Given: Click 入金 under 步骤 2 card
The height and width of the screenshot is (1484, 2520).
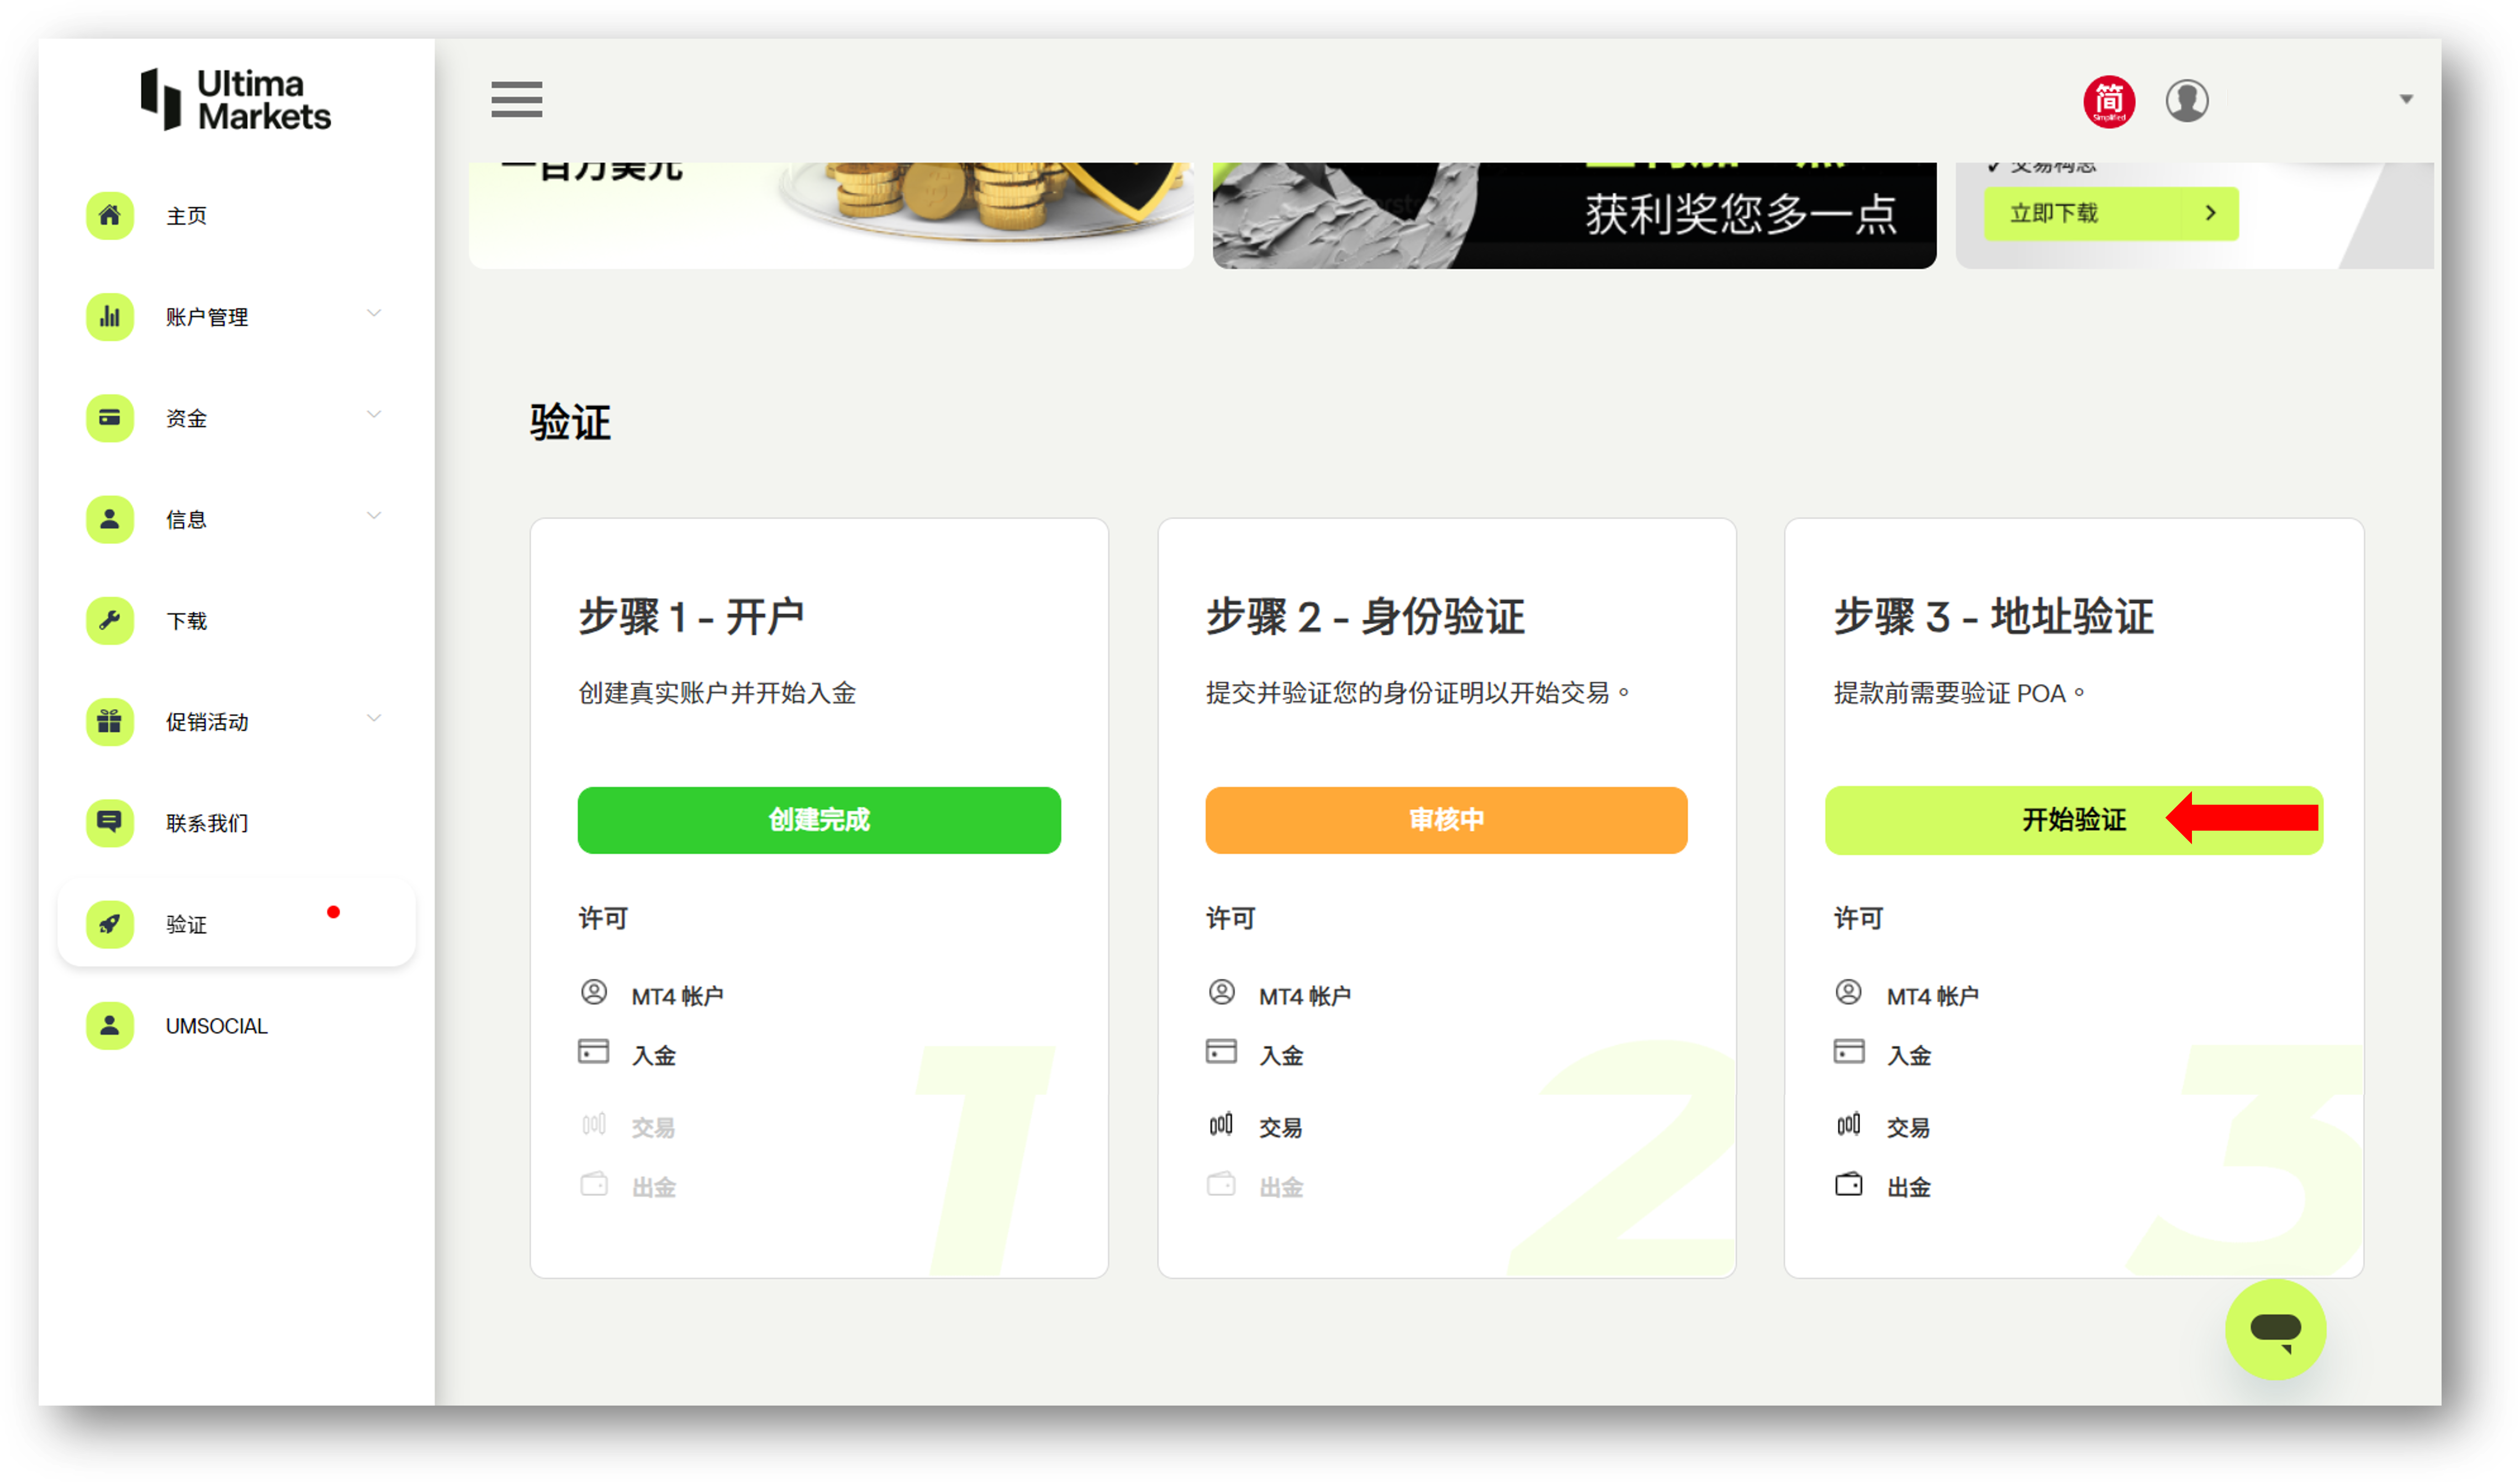Looking at the screenshot, I should point(1281,1055).
